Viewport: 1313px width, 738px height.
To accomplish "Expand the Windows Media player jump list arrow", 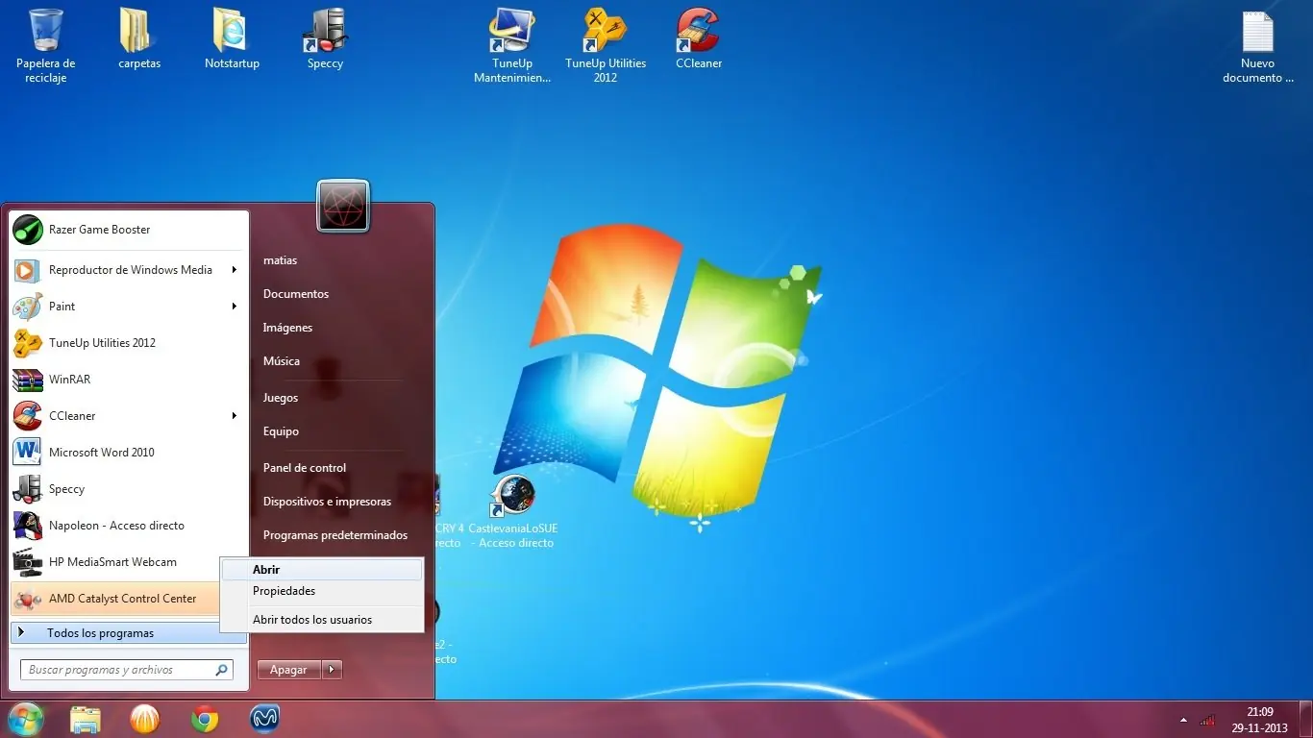I will tap(235, 270).
